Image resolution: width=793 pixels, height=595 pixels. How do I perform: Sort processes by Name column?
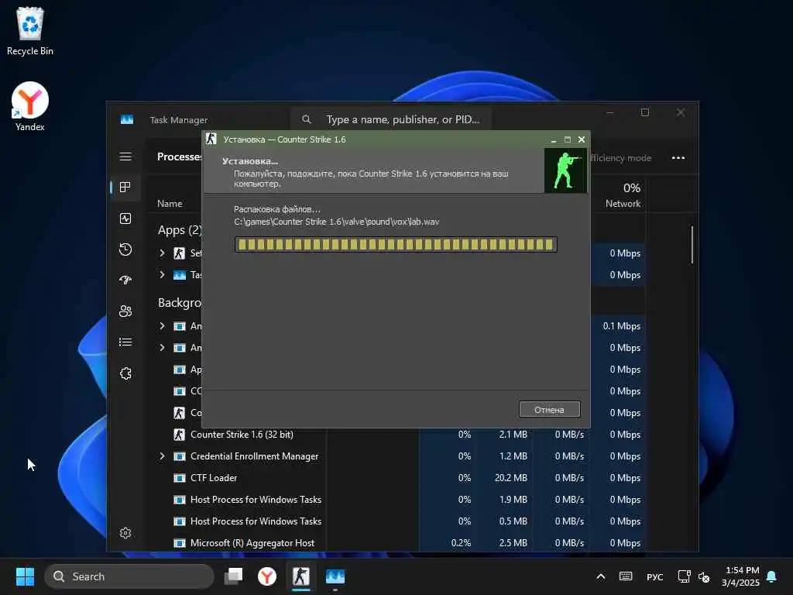point(170,204)
